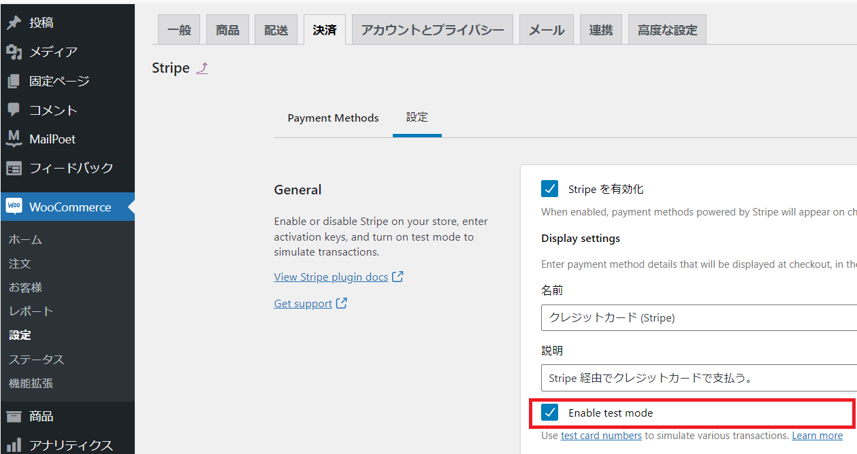Screen dimensions: 857x454
Task: Disable the Enable test mode checkbox
Action: pyautogui.click(x=549, y=413)
